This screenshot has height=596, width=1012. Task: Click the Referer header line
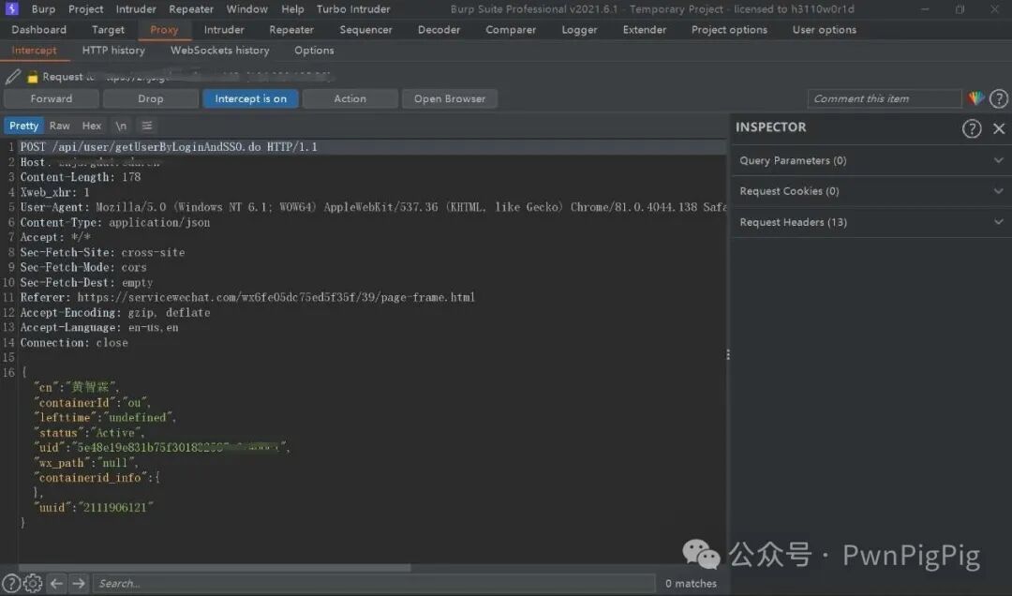click(247, 297)
